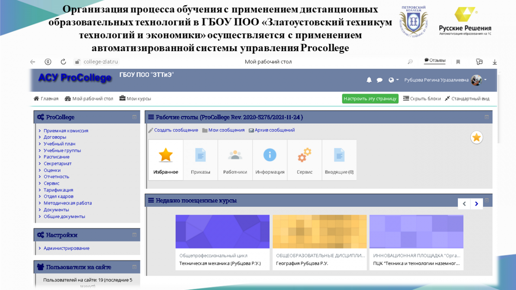This screenshot has height=290, width=516.
Task: Click user avatar picture
Action: [x=476, y=80]
